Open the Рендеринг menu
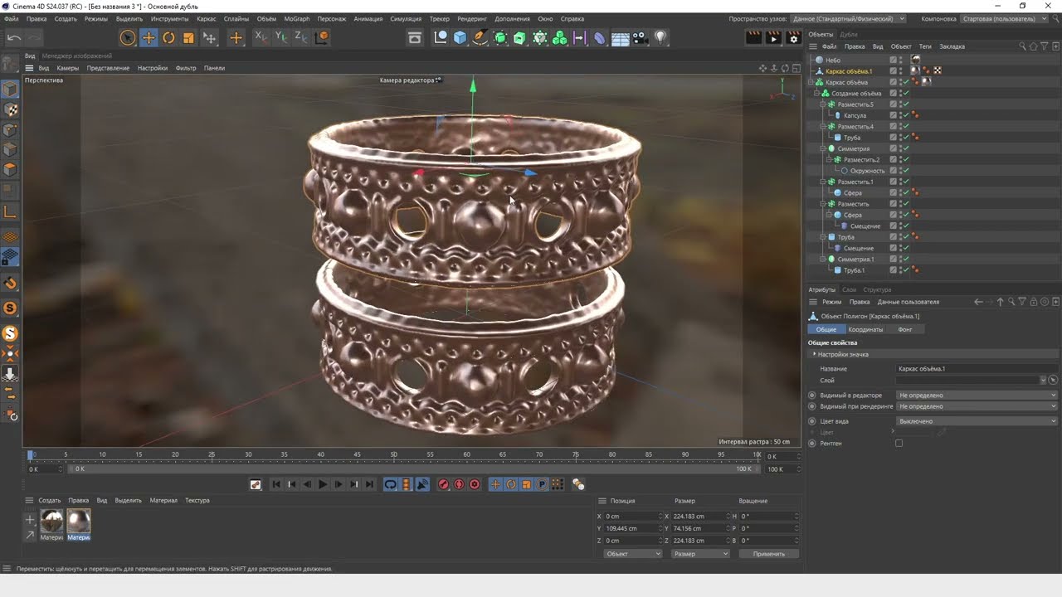The image size is (1062, 597). click(472, 18)
